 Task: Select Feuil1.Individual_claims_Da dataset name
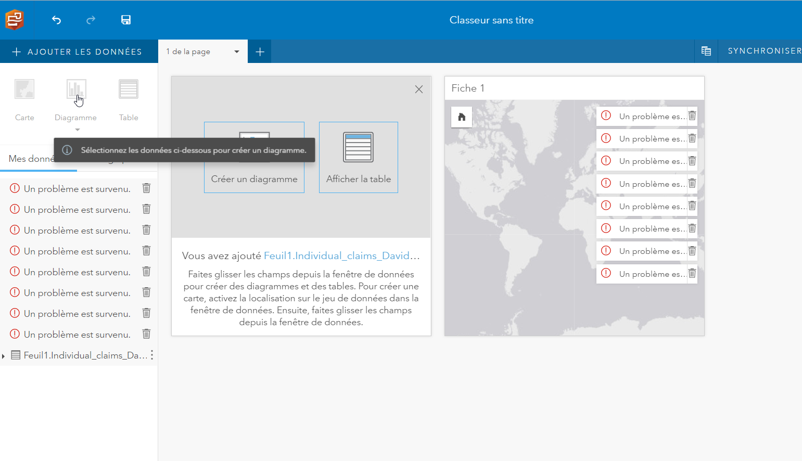[x=85, y=355]
